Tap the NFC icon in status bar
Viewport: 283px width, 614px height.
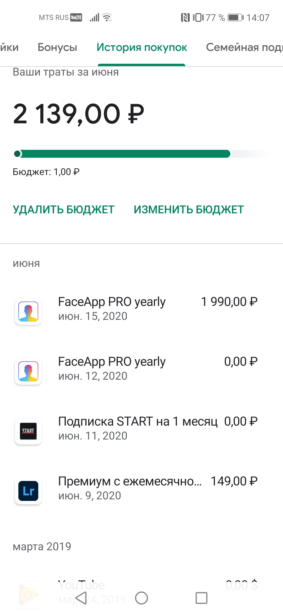185,18
